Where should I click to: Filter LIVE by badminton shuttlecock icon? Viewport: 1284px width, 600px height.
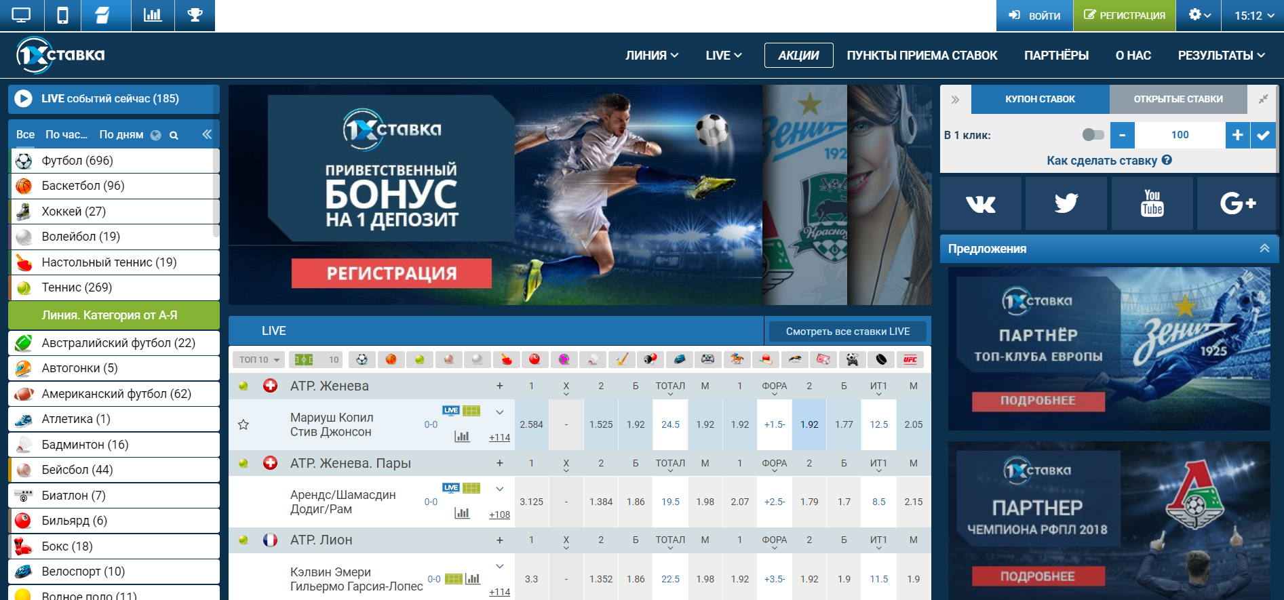[593, 359]
